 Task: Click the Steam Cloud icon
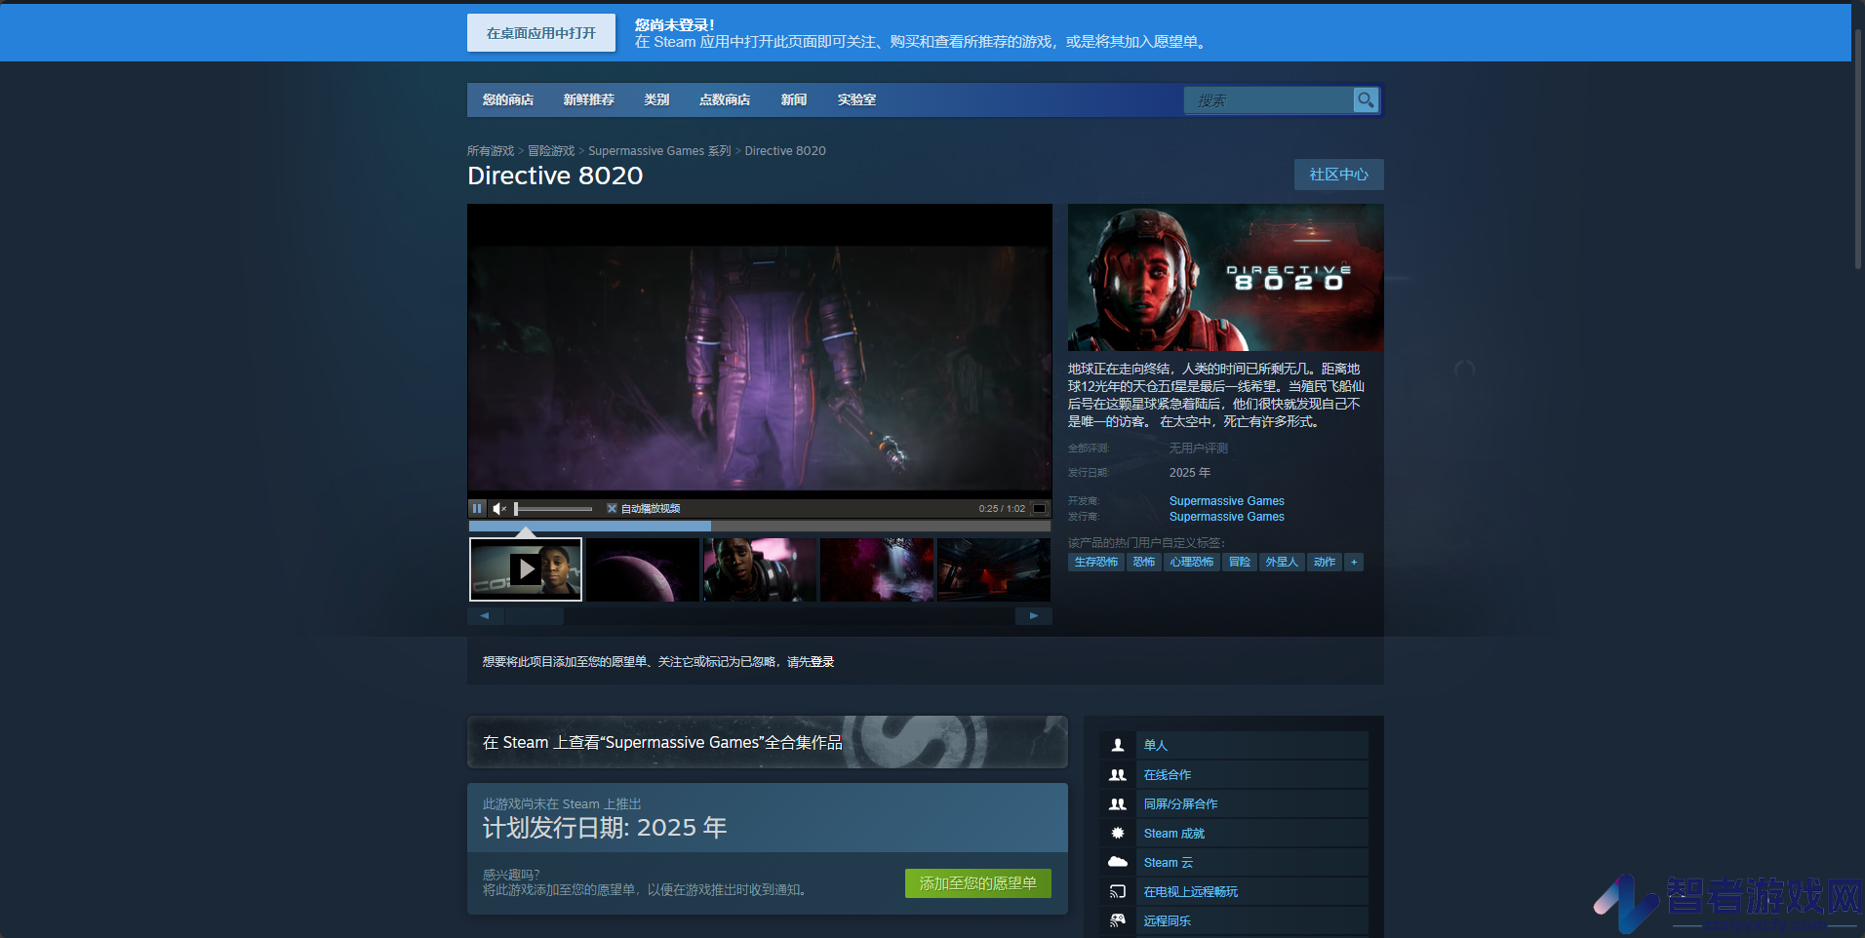(1118, 862)
